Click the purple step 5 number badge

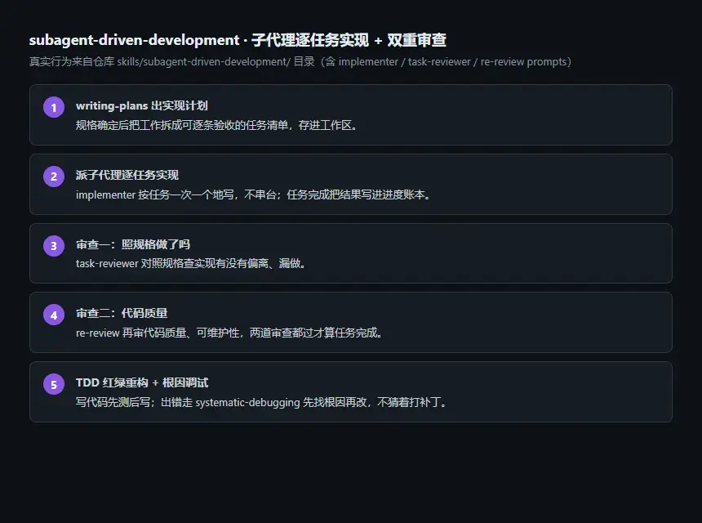point(54,384)
